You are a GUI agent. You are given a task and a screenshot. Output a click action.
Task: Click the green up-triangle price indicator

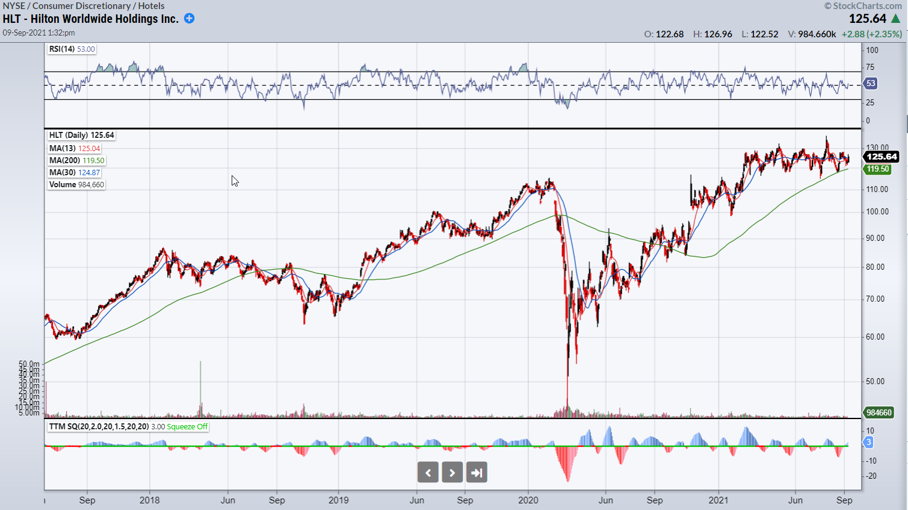tap(896, 19)
